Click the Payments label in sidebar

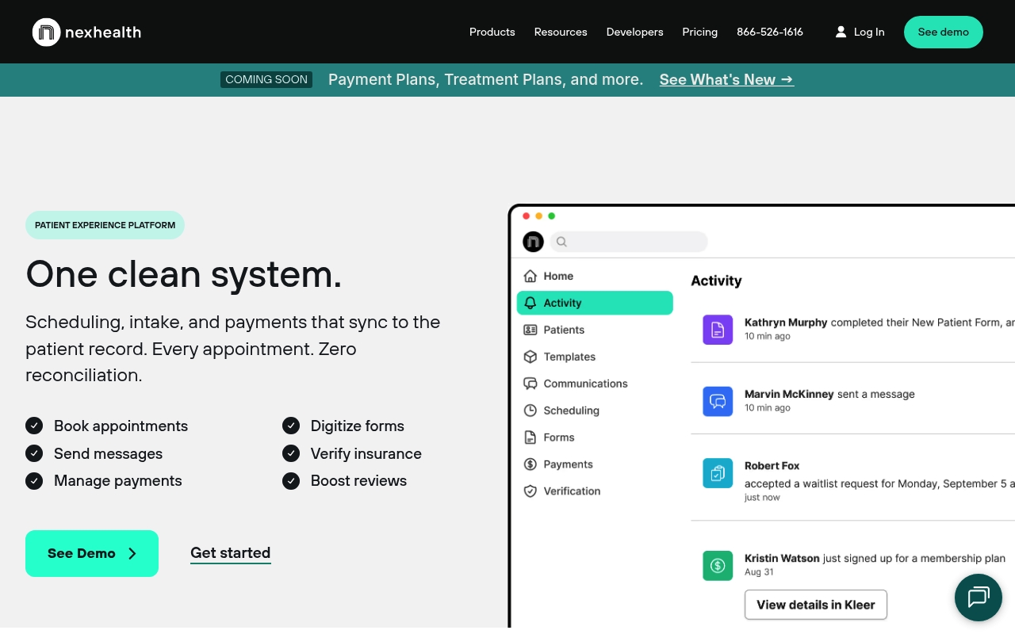pos(569,464)
